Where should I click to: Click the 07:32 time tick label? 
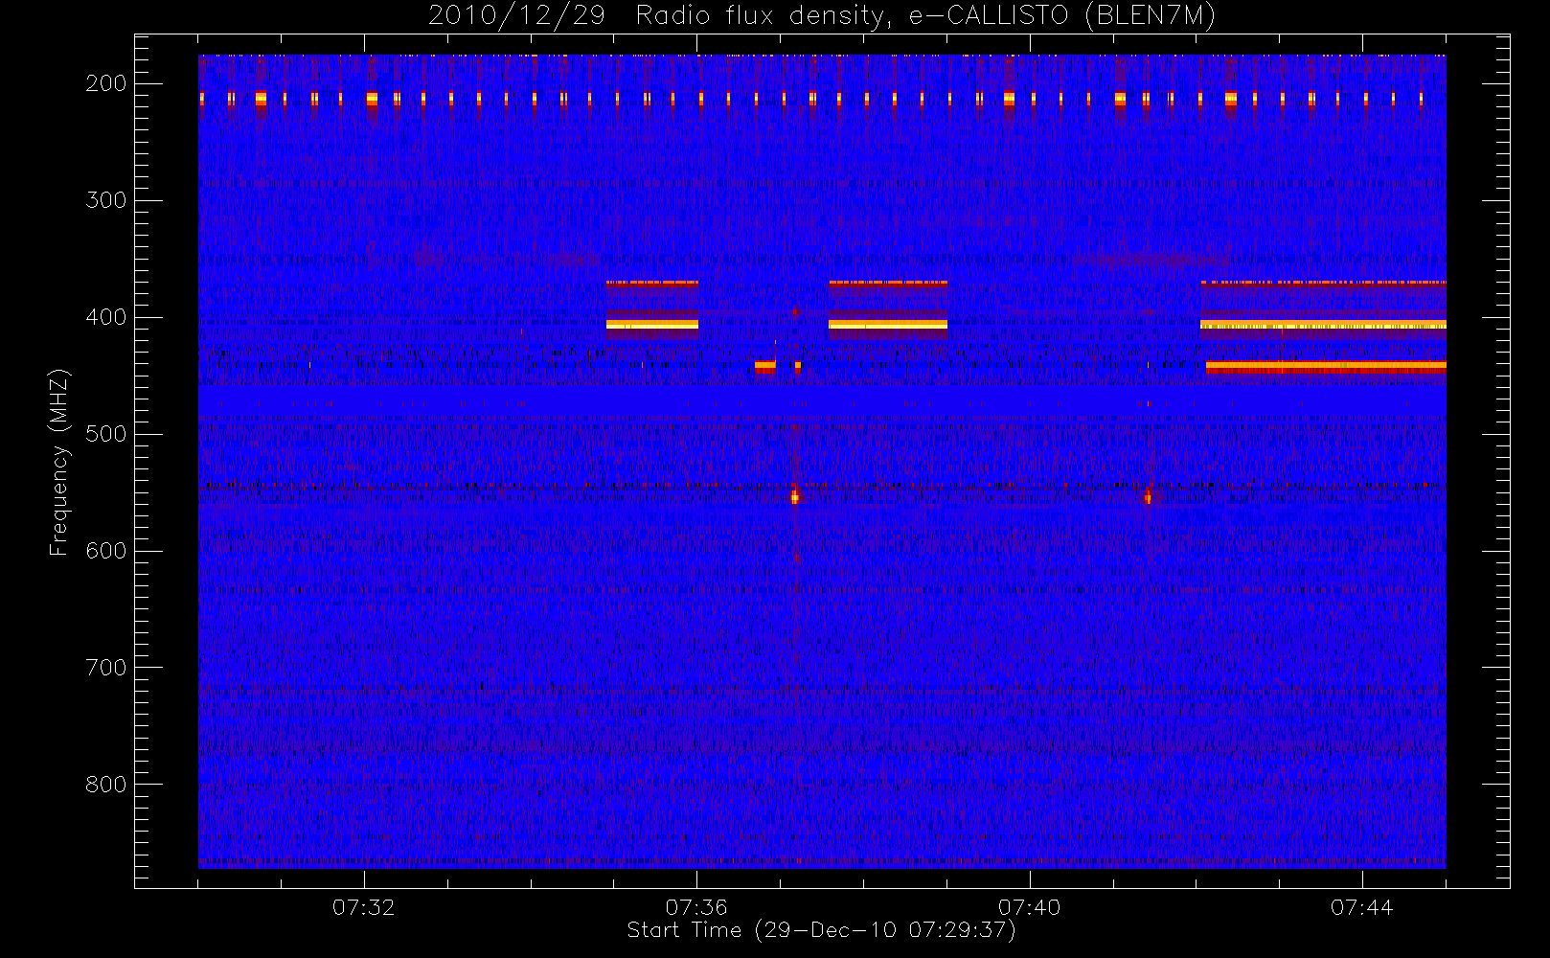pyautogui.click(x=364, y=906)
